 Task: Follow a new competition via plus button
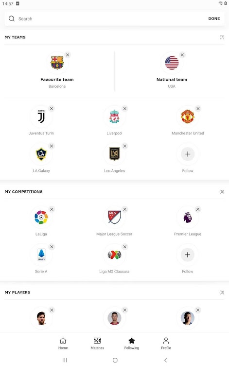pyautogui.click(x=188, y=255)
